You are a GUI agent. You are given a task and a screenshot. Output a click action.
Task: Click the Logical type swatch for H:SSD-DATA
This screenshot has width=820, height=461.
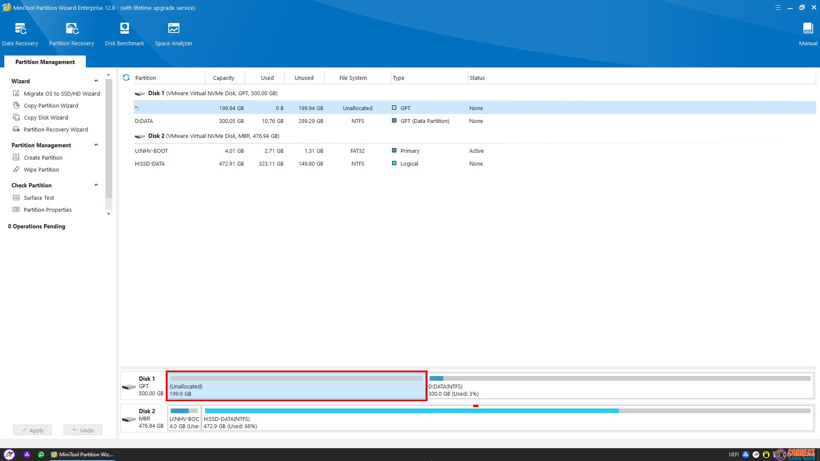click(x=394, y=163)
